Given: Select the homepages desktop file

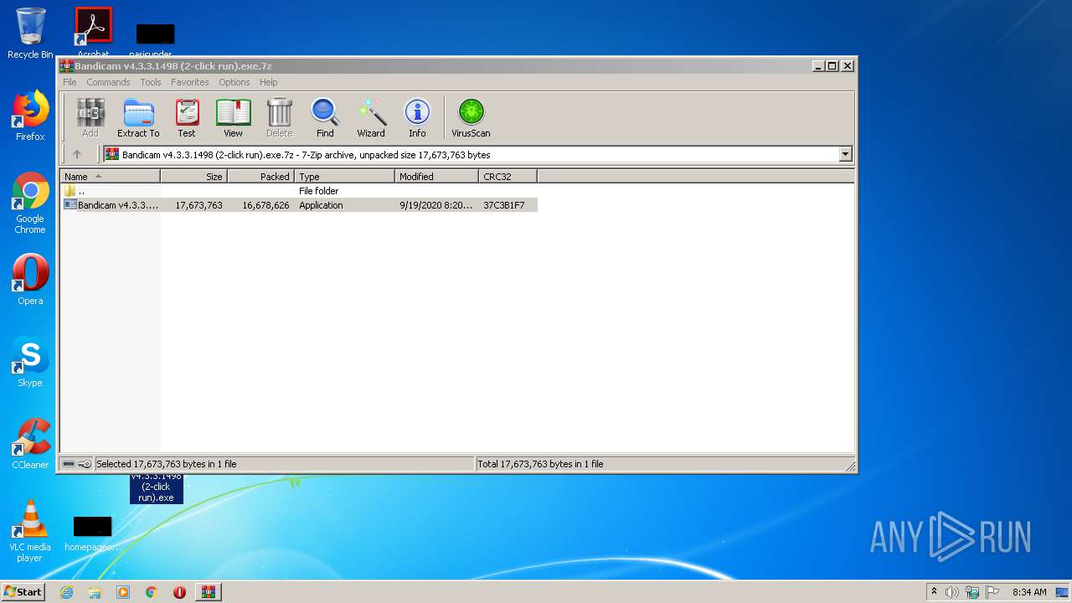Looking at the screenshot, I should (x=92, y=533).
